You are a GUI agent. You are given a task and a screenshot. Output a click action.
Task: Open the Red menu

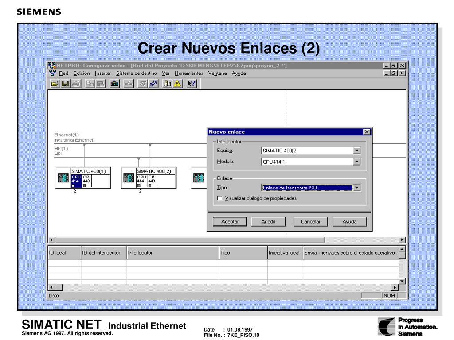click(64, 73)
